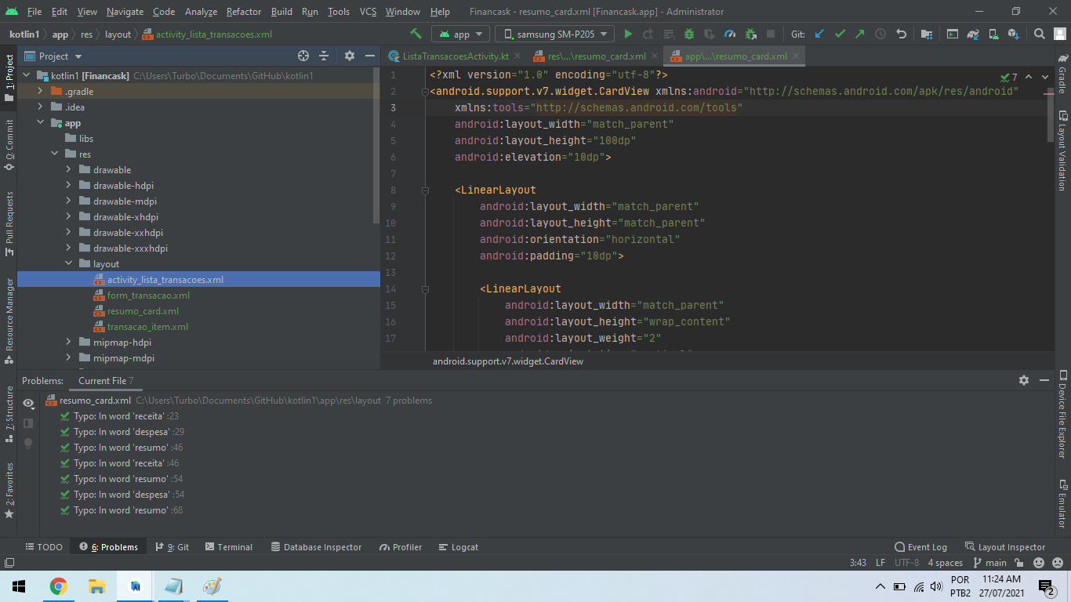
Task: Open the AVD Manager icon
Action: (x=993, y=34)
